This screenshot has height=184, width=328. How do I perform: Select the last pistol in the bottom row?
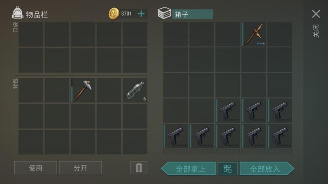(280, 136)
